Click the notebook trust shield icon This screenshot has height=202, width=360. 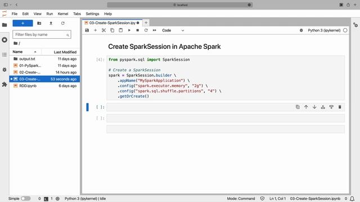[x=262, y=199]
